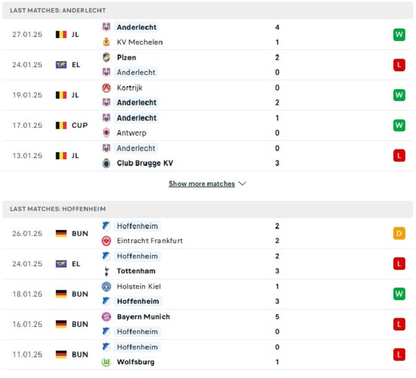Click the Europa League flag on Hoffenheim-Tottenham row
Image resolution: width=416 pixels, height=378 pixels.
(61, 264)
